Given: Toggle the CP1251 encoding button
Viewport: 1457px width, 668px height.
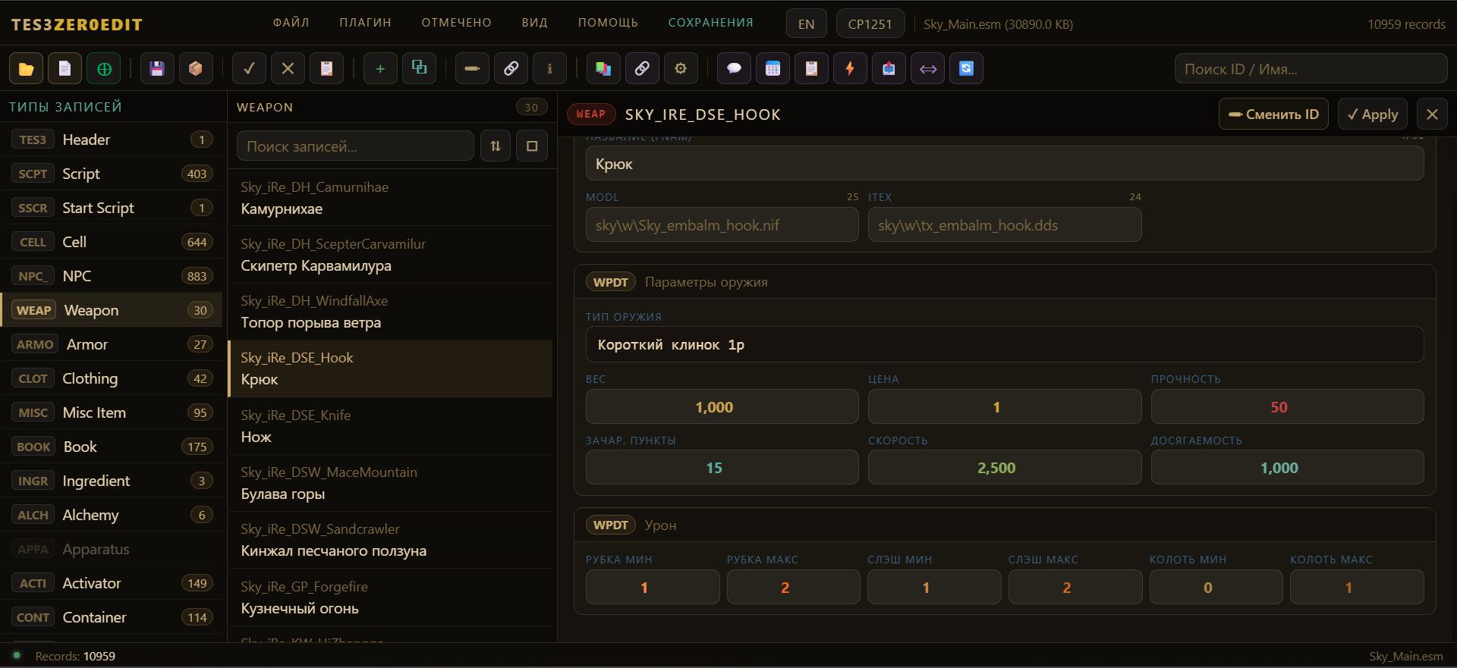Looking at the screenshot, I should coord(870,24).
